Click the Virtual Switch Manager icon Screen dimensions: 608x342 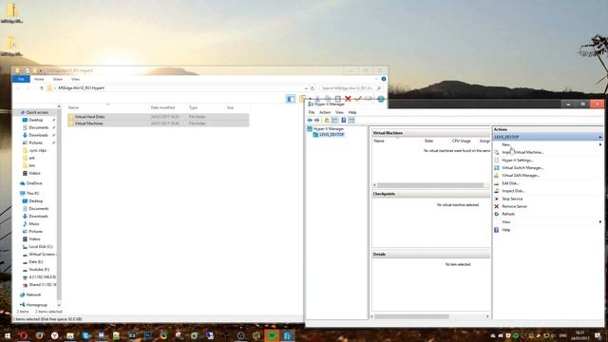pyautogui.click(x=497, y=168)
